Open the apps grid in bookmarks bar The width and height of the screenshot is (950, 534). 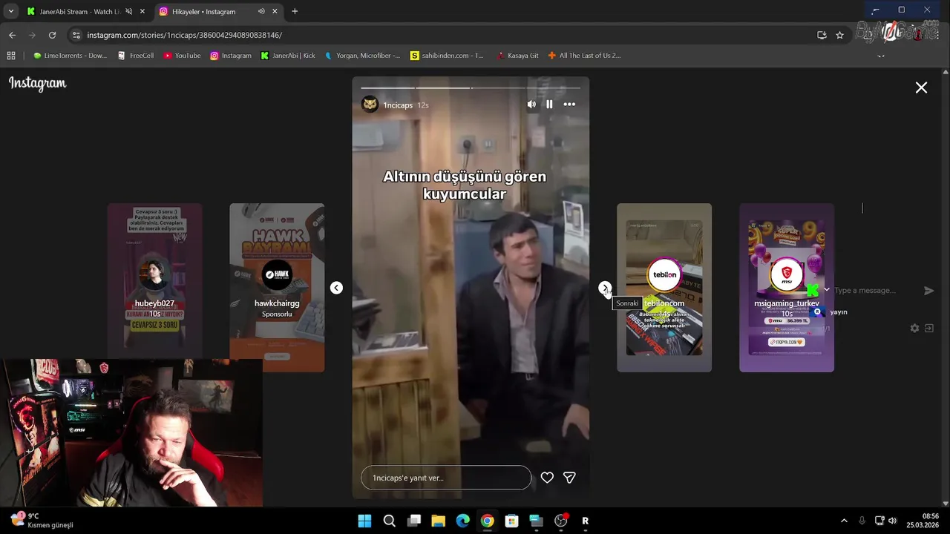[11, 56]
